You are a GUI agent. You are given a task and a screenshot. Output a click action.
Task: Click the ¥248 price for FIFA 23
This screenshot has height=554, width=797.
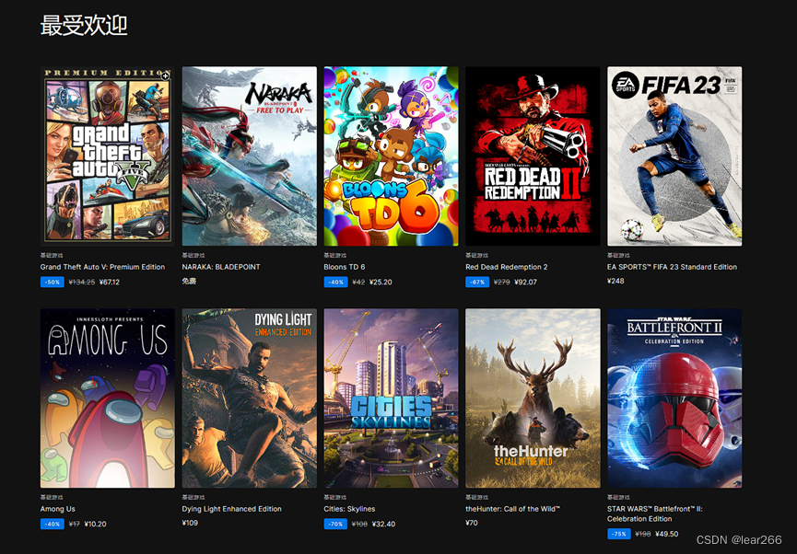615,281
